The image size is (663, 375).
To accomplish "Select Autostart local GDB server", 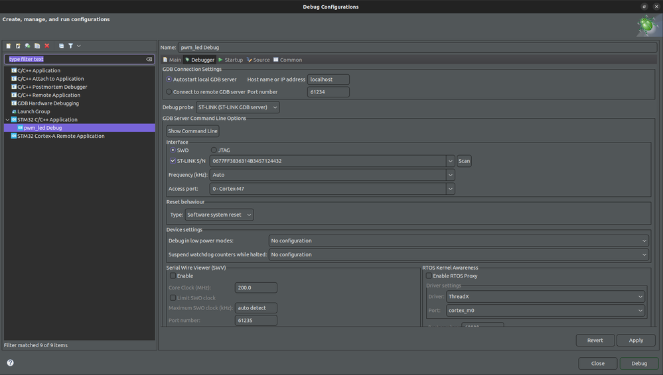I will coord(169,80).
